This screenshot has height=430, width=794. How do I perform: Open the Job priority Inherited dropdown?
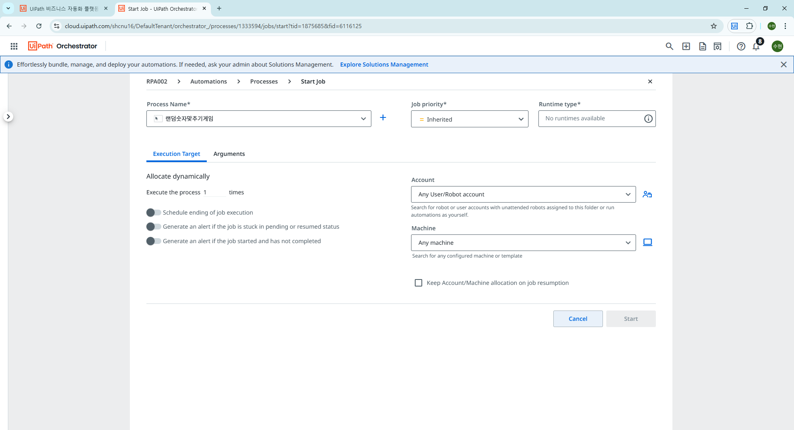(470, 119)
